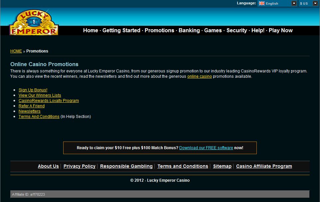Click the Help! navigation item
This screenshot has height=202, width=320.
(258, 30)
